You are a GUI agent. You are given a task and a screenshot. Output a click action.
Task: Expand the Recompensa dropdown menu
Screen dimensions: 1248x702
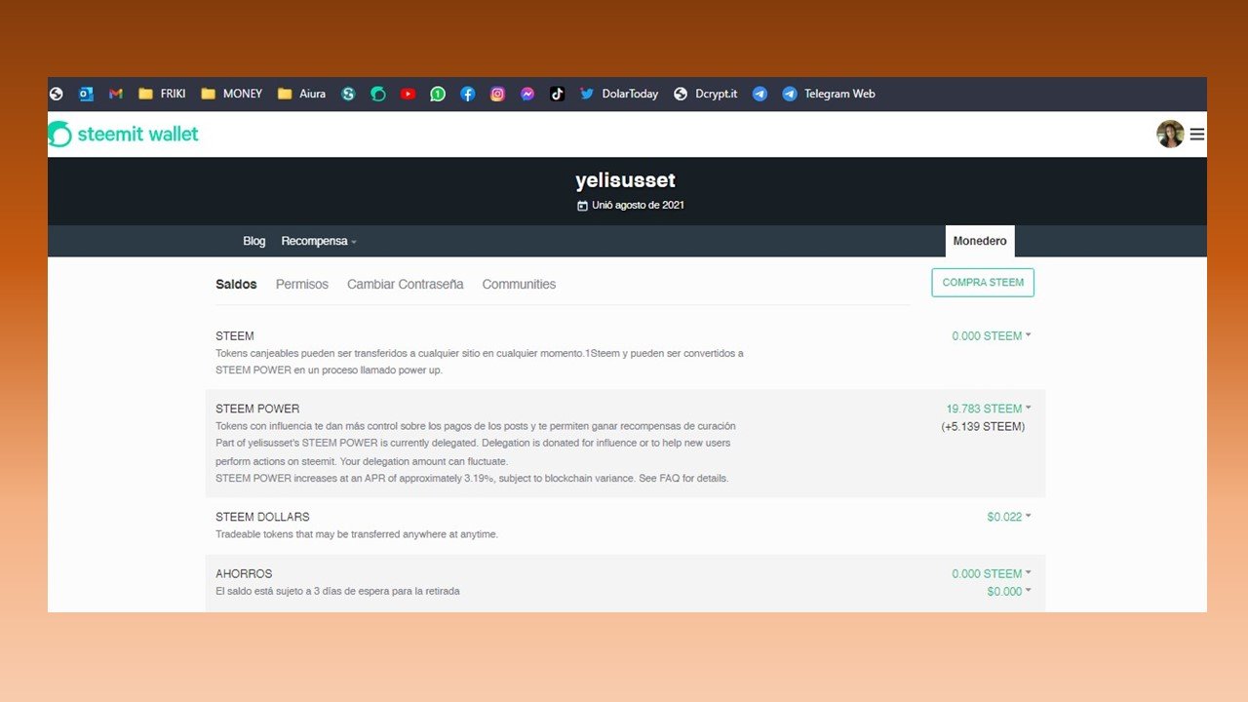pyautogui.click(x=319, y=241)
